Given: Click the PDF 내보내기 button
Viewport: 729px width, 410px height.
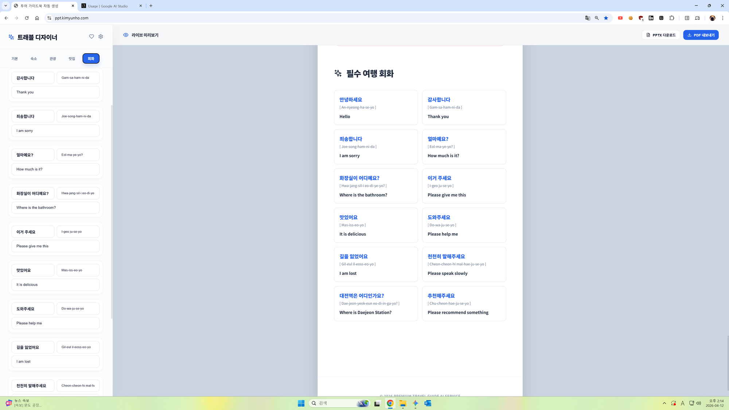Looking at the screenshot, I should [x=701, y=35].
